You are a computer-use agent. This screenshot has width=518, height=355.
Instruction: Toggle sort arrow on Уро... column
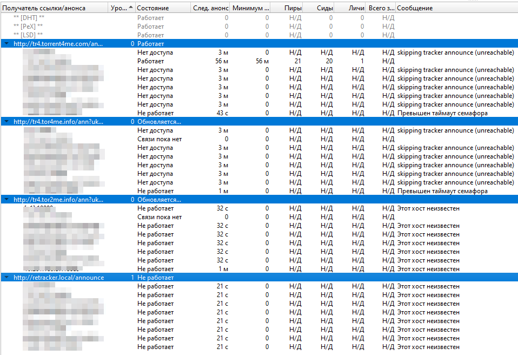pyautogui.click(x=121, y=8)
